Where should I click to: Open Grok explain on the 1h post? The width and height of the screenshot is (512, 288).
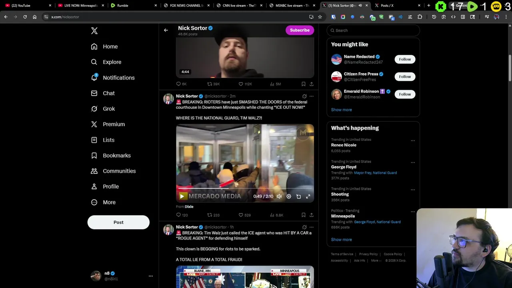tap(304, 227)
